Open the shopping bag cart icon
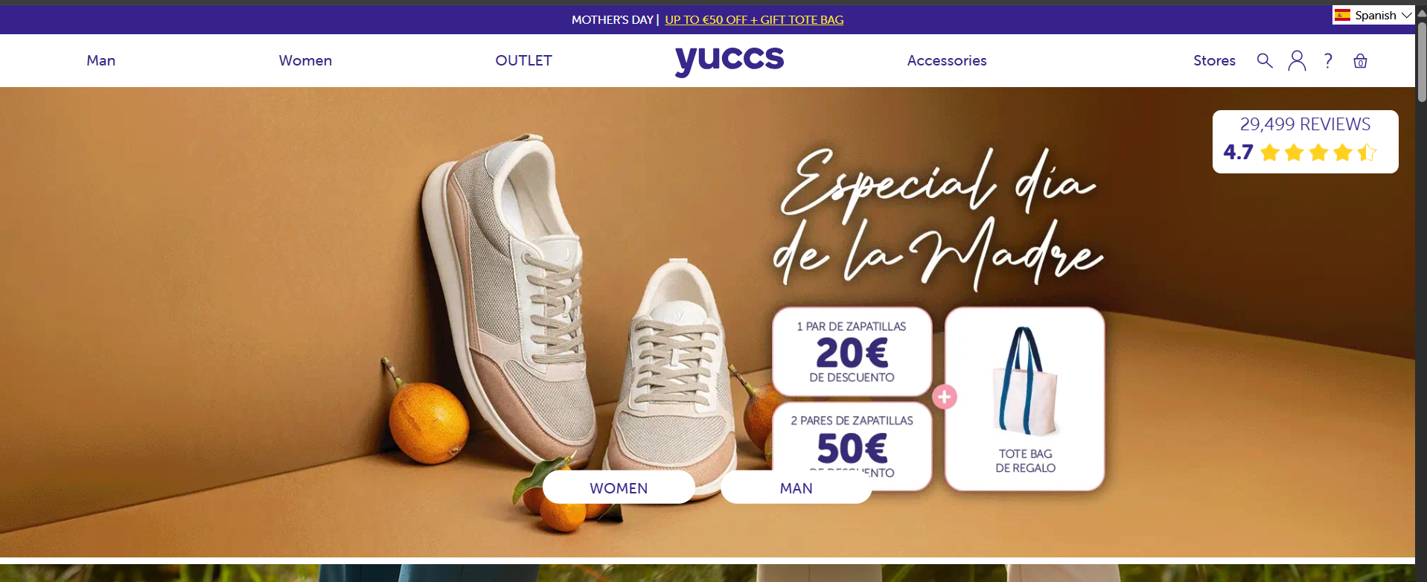The height and width of the screenshot is (582, 1427). (1360, 61)
